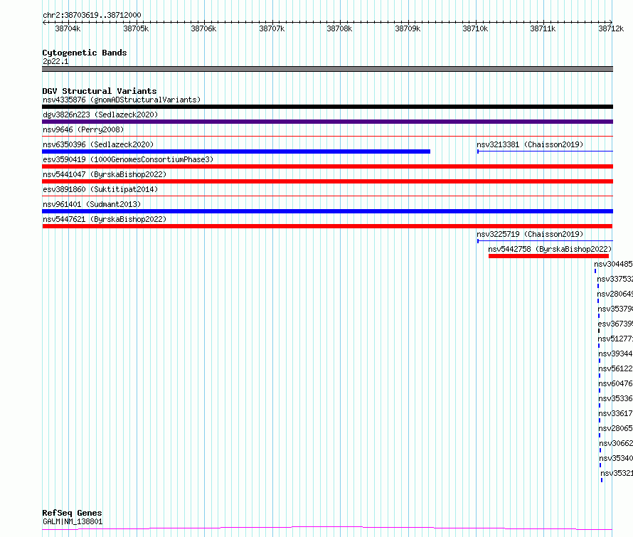
Task: Click the blue nsv6350396 variant bar
Action: pyautogui.click(x=236, y=151)
